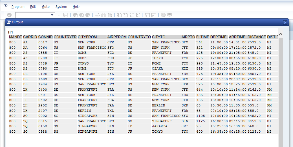This screenshot has height=147, width=293.
Task: Open the System menu
Action: (61, 7)
